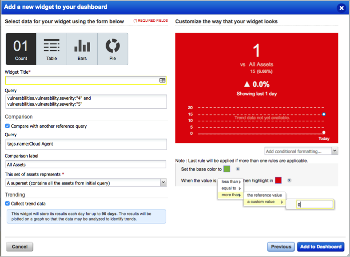Expand Add conditional formatting dropdown
Screen dimensions: 350x257
point(301,151)
